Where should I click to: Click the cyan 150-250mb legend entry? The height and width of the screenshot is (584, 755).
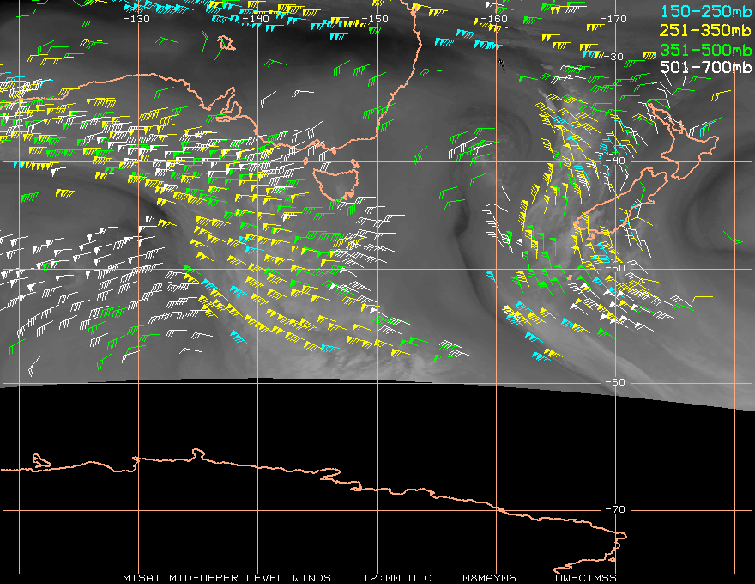click(x=705, y=11)
